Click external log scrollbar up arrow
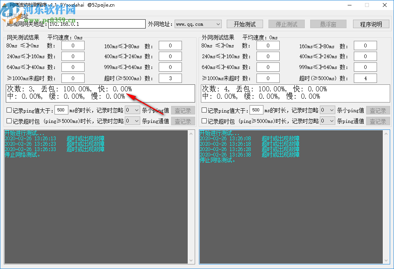 [x=386, y=134]
